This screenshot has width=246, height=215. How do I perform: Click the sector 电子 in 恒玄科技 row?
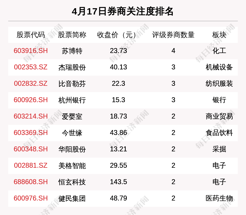click(x=219, y=182)
